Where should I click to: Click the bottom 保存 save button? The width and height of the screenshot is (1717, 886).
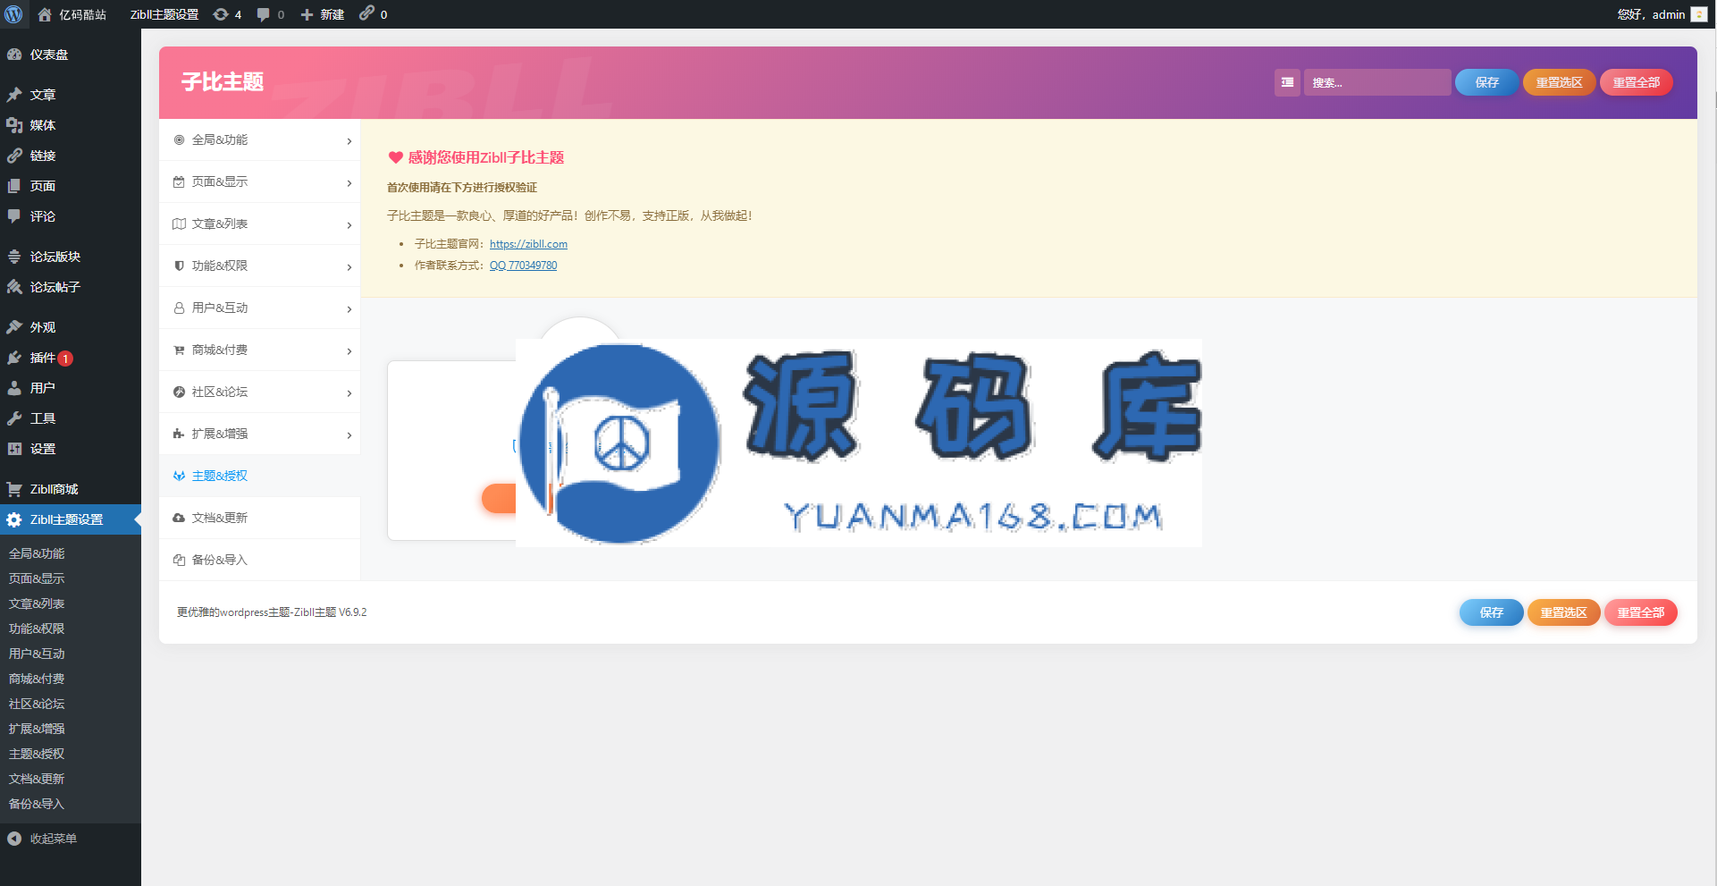[1491, 612]
